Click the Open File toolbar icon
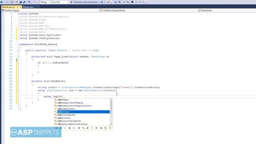This screenshot has width=256, height=144. 17,2
